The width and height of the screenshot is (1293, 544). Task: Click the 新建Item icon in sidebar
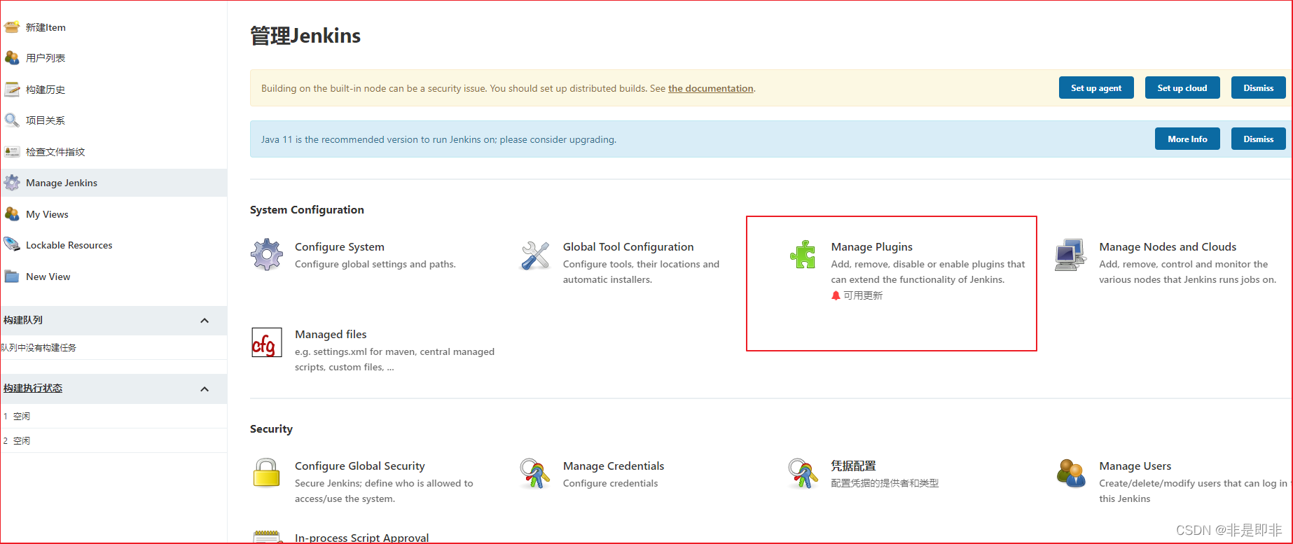[12, 27]
